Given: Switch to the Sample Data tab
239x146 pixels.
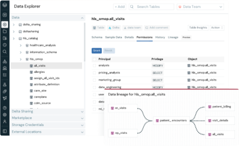Looking at the screenshot, I should tap(114, 37).
